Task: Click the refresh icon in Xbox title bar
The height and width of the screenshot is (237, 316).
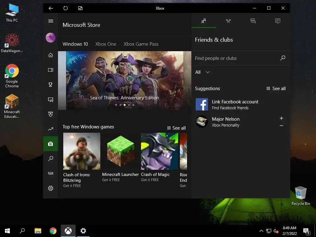Action: click(65, 8)
